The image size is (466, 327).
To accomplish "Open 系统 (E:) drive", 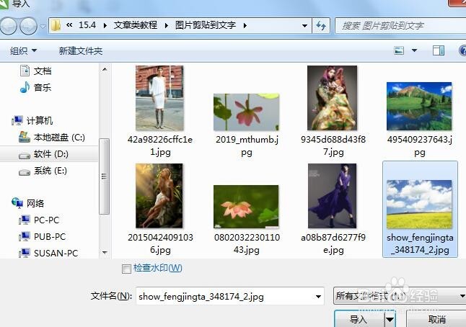I will click(50, 171).
